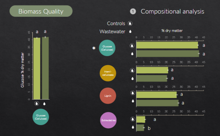Click the dark green bar in vertical chart
This screenshot has width=220, height=136.
click(45, 68)
